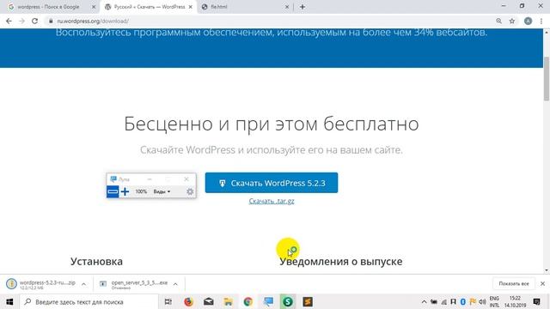This screenshot has height=309, width=550.
Task: Click the Magnifier 100% zoom value
Action: pyautogui.click(x=141, y=191)
